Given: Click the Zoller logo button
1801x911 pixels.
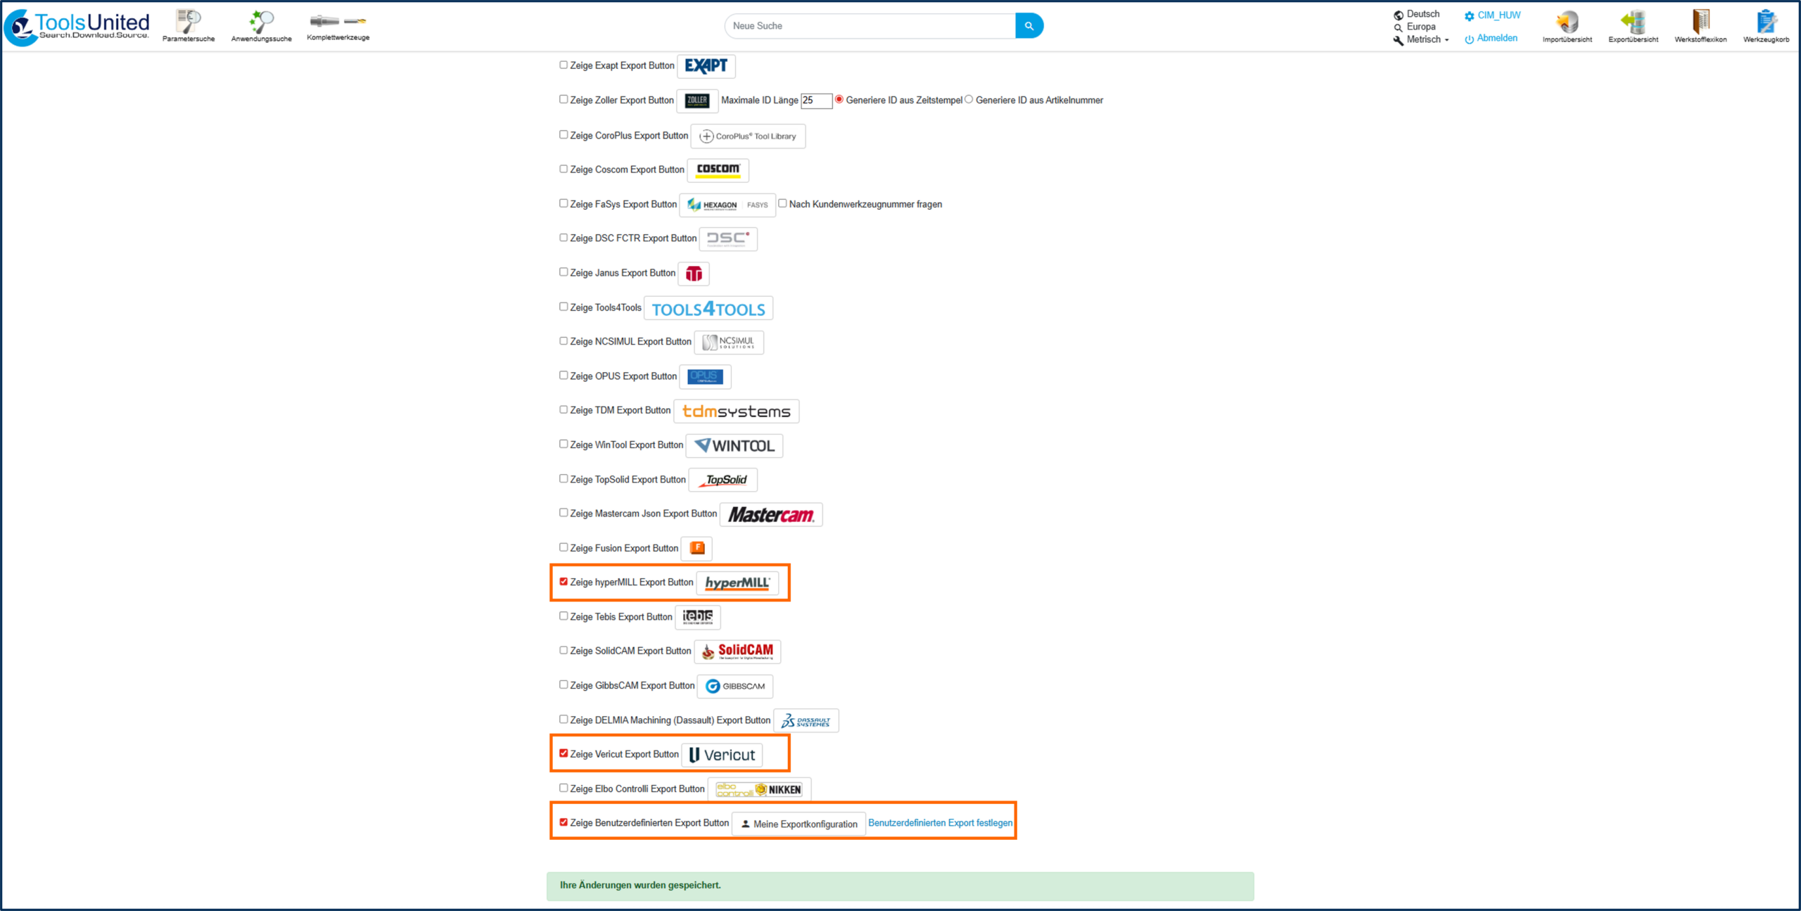Looking at the screenshot, I should click(x=697, y=101).
